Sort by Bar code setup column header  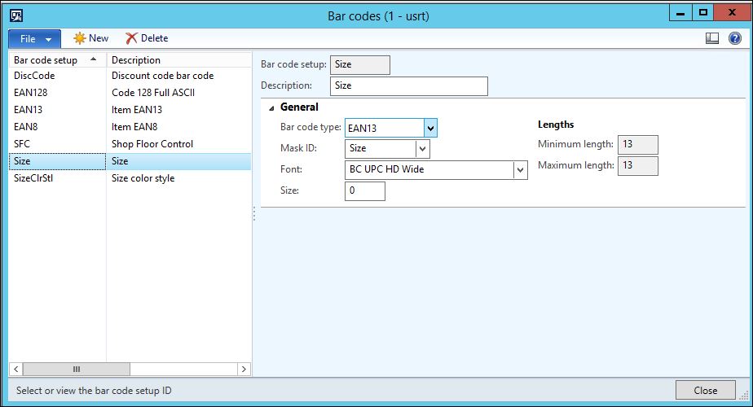[x=55, y=60]
